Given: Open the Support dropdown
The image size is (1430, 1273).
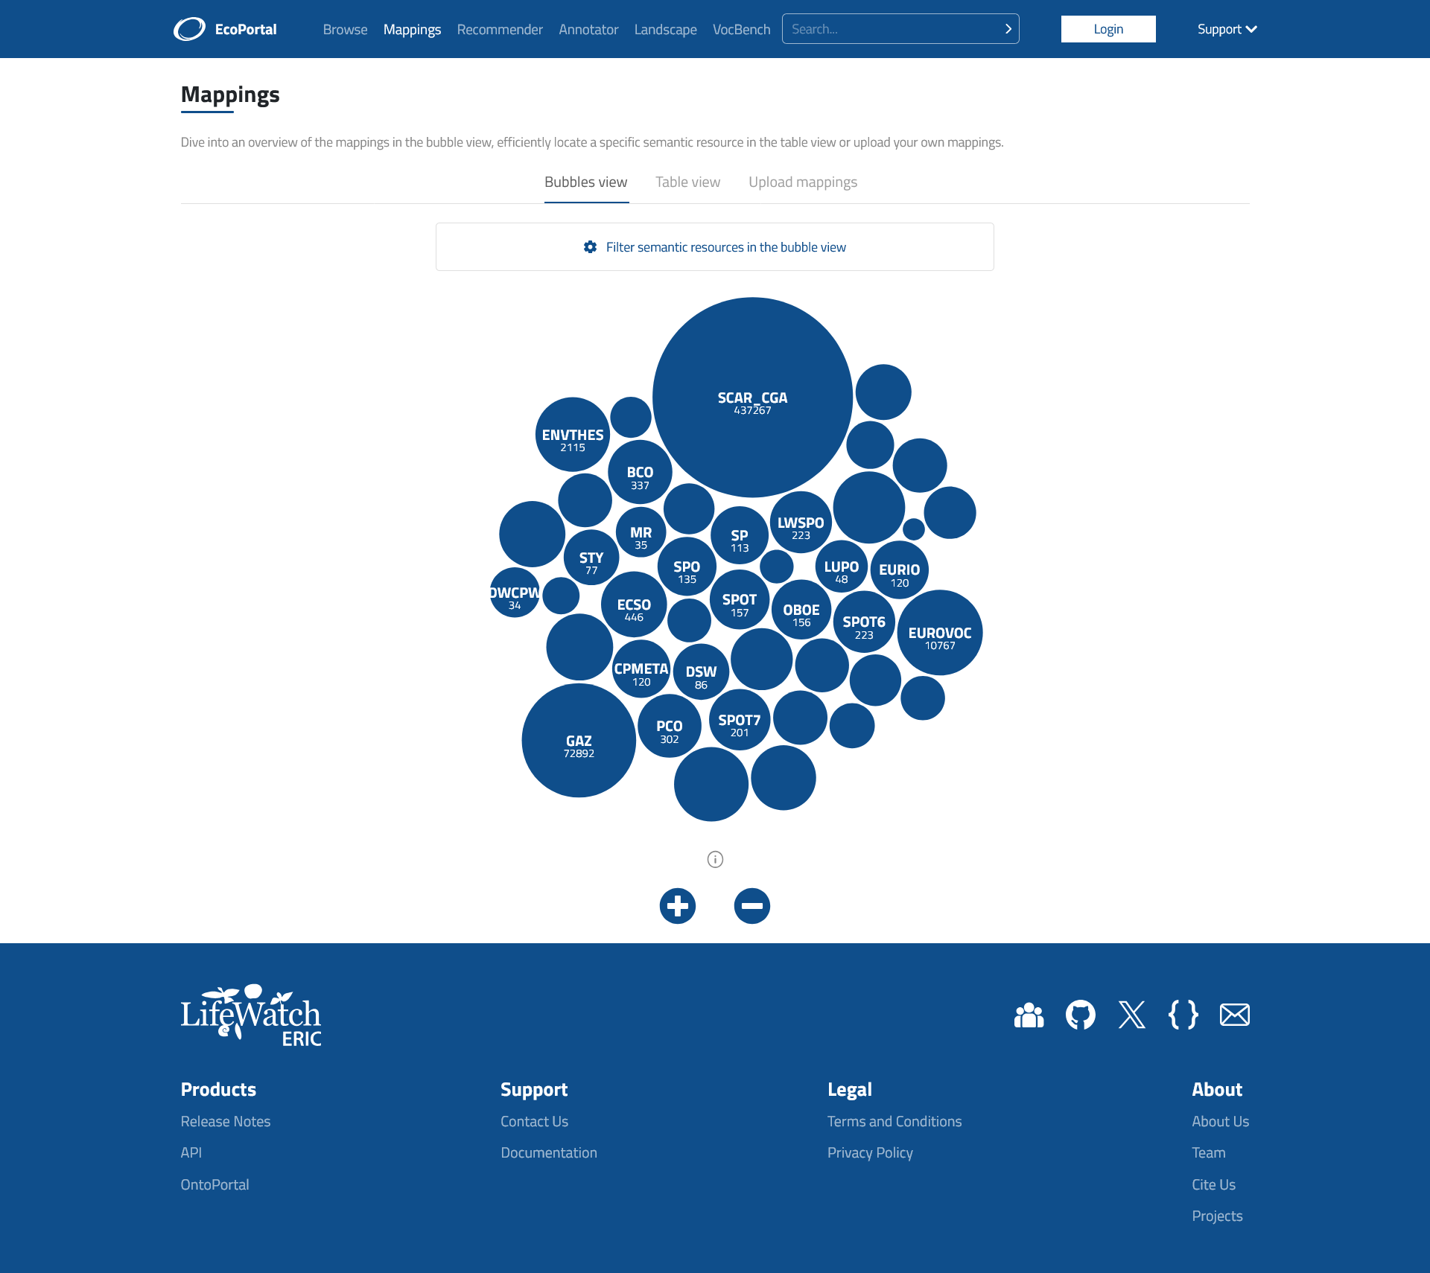Looking at the screenshot, I should click(1226, 29).
